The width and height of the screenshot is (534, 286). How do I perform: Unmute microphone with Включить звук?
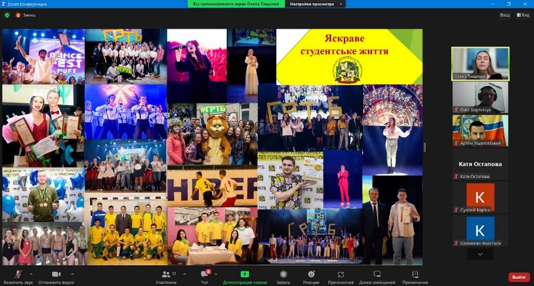tap(18, 275)
